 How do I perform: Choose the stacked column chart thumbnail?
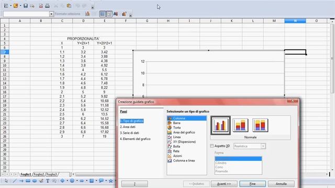click(240, 125)
